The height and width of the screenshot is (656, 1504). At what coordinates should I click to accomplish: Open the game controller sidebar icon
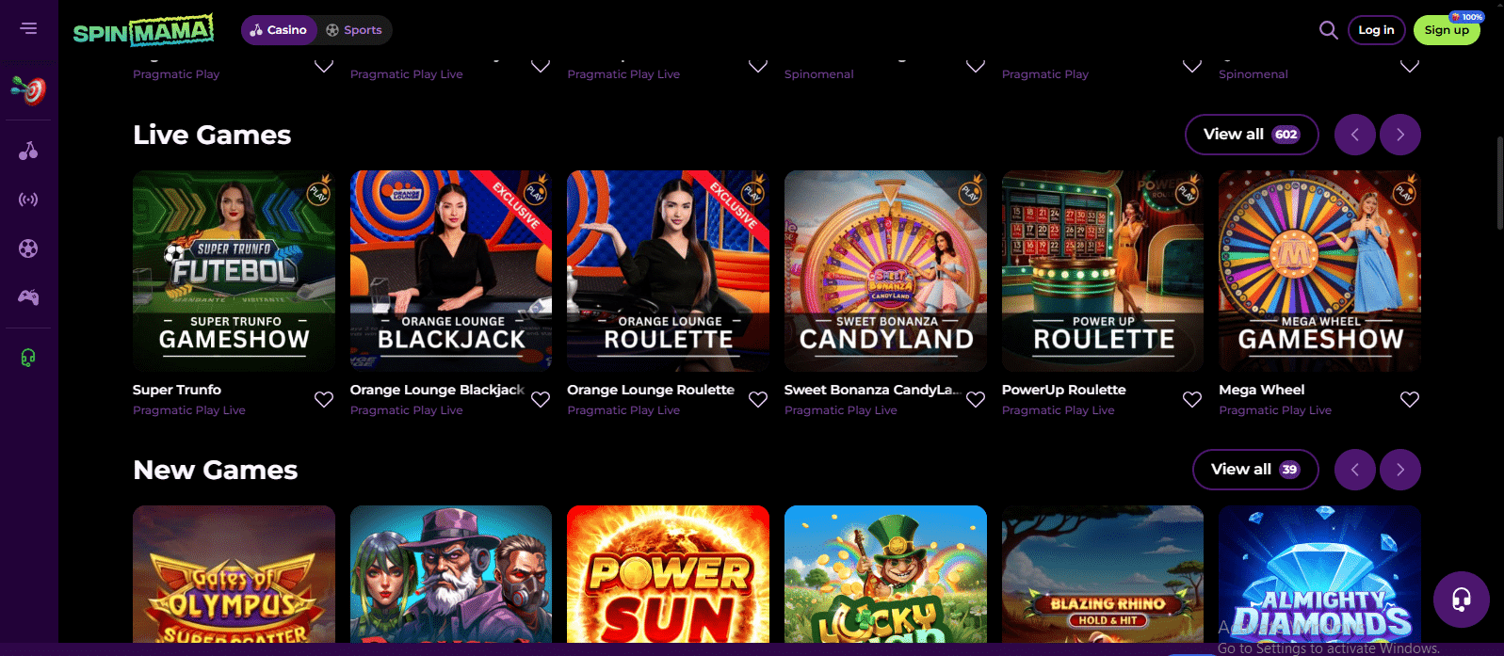point(28,297)
